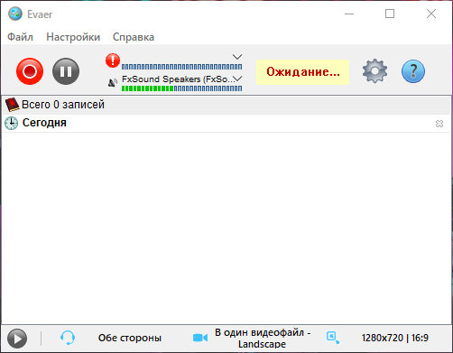Open the Файл menu
Viewport: 453px width, 353px height.
point(20,37)
